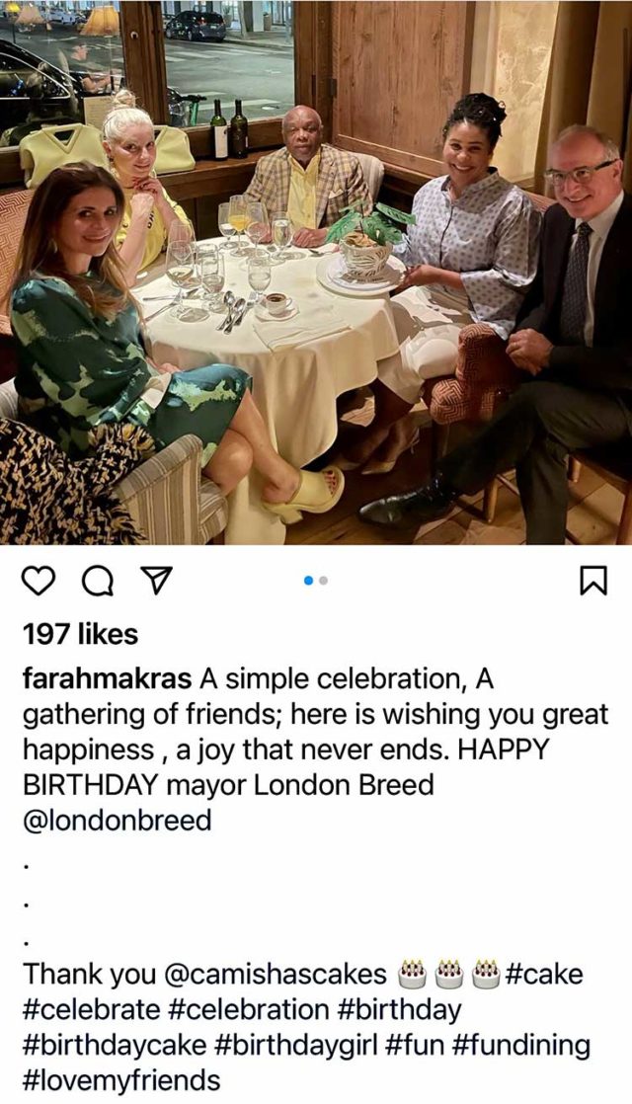The width and height of the screenshot is (632, 1104).
Task: Select the #lovemyfriends hashtag
Action: 121,1080
